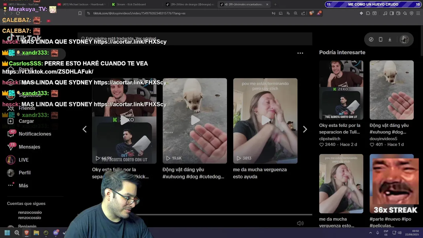Open Leo AI sparkle icon

[405, 13]
